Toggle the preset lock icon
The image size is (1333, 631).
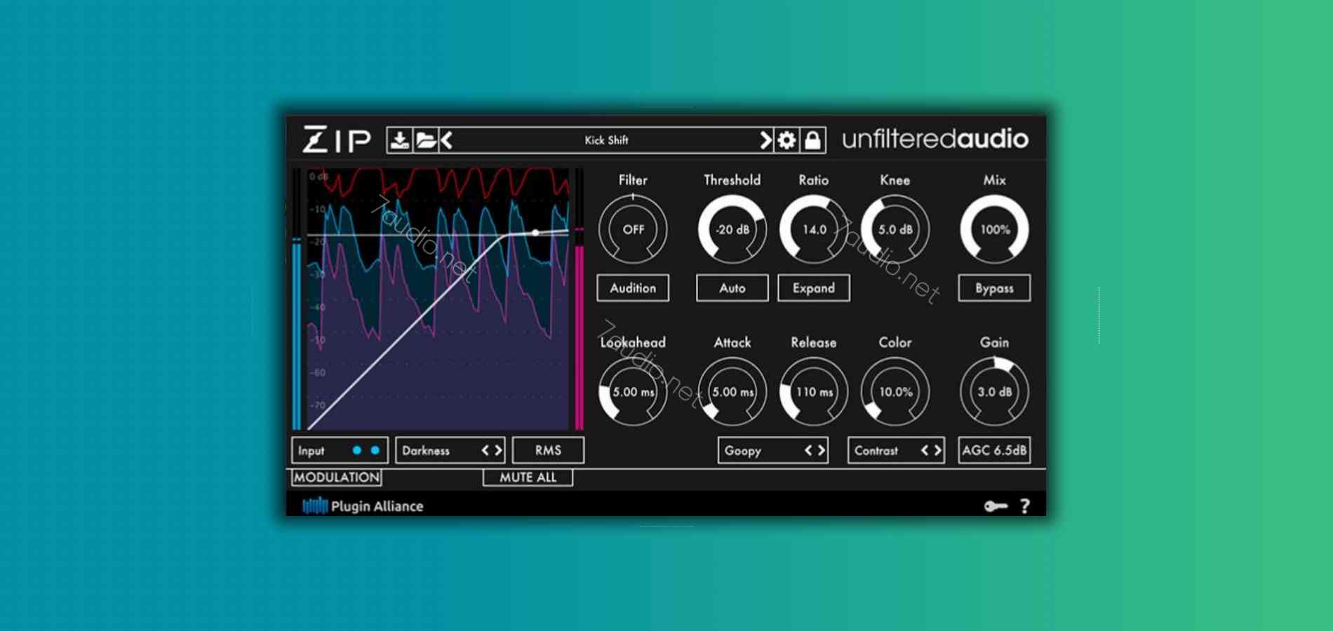pos(812,140)
